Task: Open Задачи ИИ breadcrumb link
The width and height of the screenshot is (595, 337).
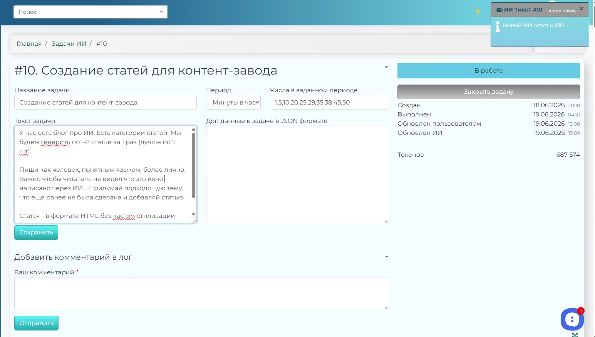Action: pyautogui.click(x=69, y=43)
